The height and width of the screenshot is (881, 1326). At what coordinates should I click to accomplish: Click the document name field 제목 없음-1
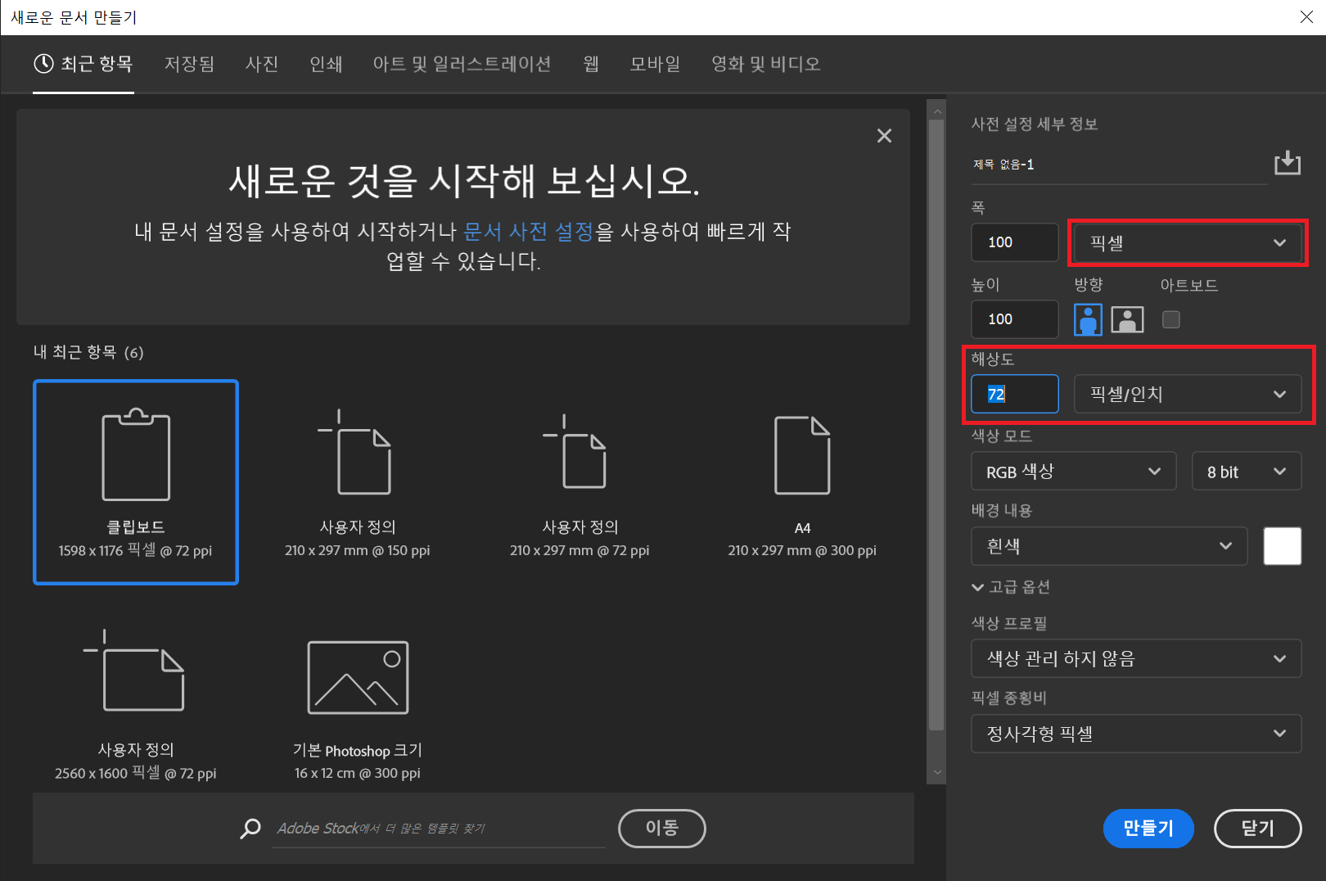point(1119,165)
